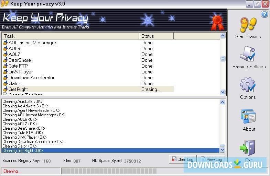Select the Gator task row
Screen dimensions: 270x176
coord(88,83)
